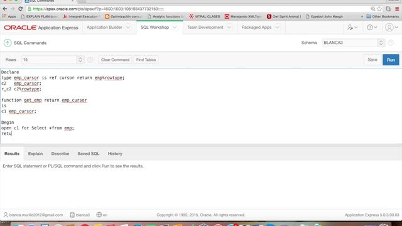Click the database icon labeled blanca3
The image size is (402, 226).
(x=72, y=215)
